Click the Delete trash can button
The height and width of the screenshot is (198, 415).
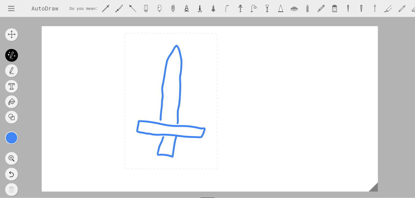[x=11, y=190]
